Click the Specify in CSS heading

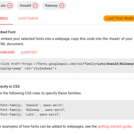click(x=10, y=86)
